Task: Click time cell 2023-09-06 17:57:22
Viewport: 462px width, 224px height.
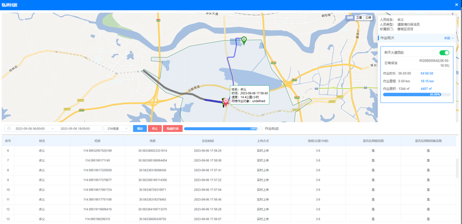Action: point(208,180)
